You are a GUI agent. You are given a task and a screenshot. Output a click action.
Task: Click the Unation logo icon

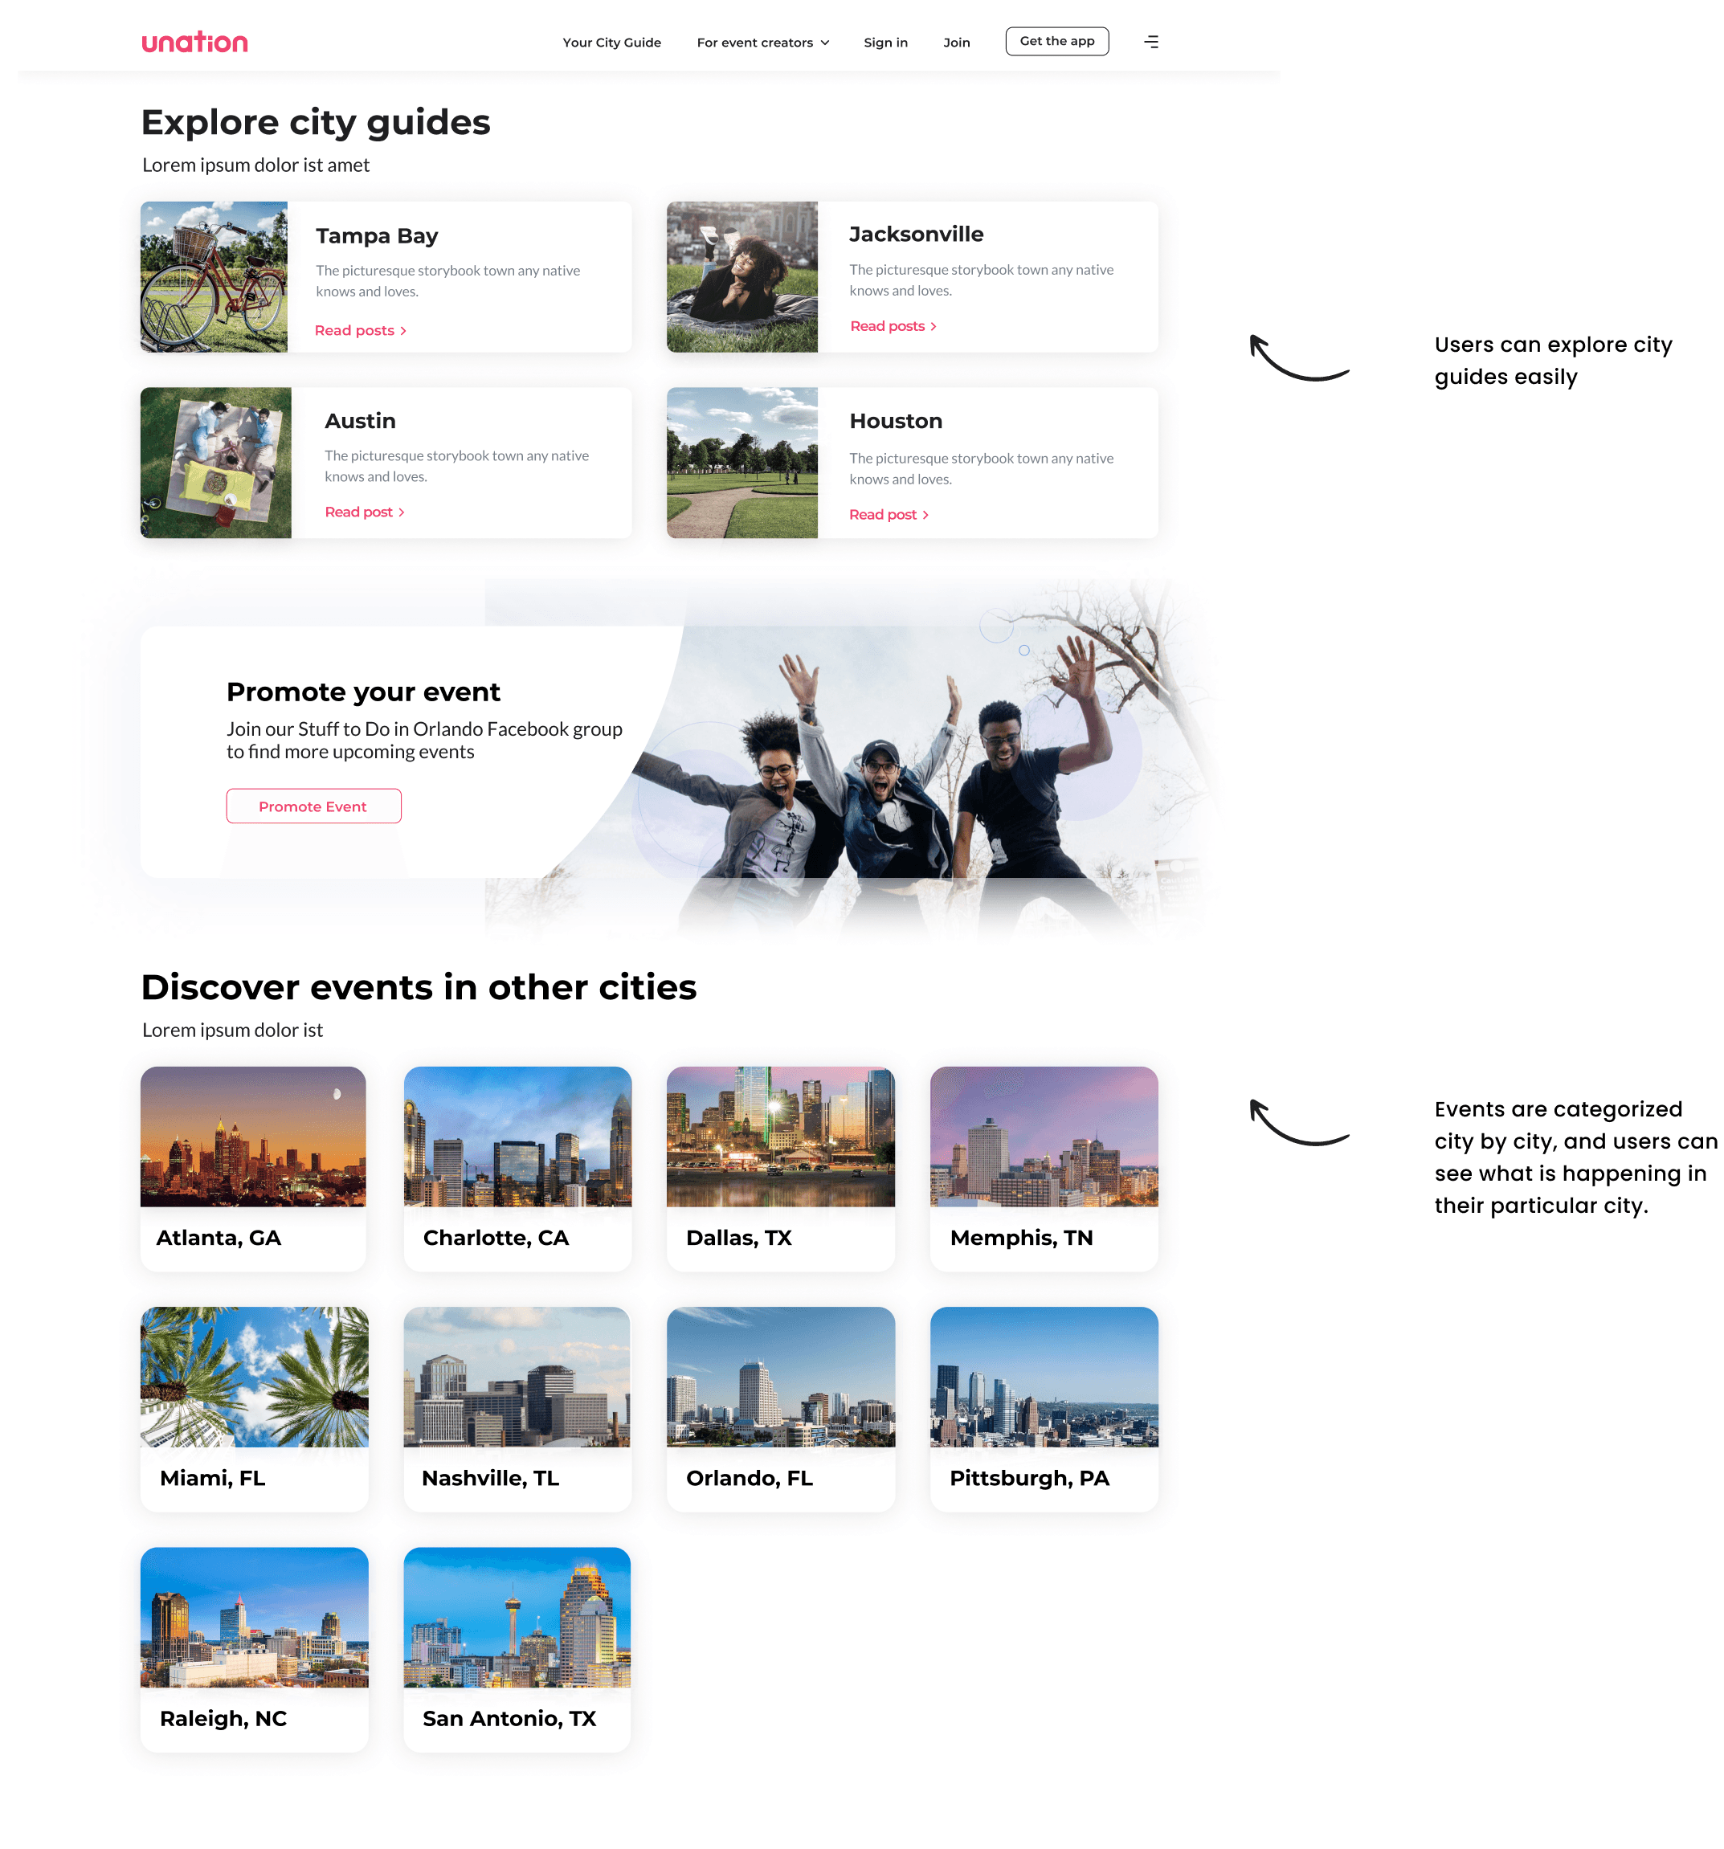point(194,40)
